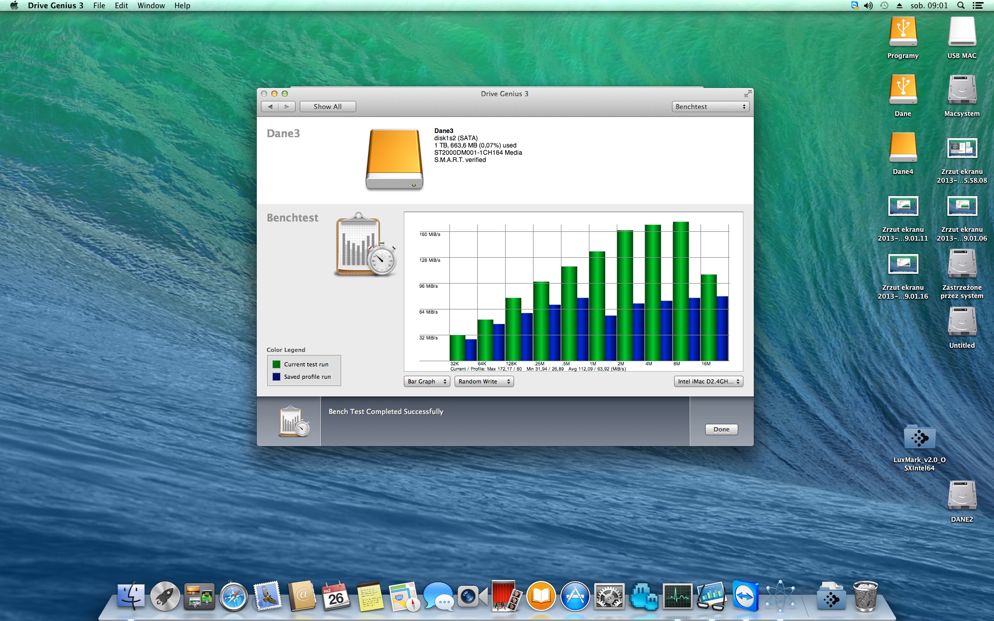Open the Drive Genius 3 application menu
The image size is (994, 621).
(x=55, y=6)
